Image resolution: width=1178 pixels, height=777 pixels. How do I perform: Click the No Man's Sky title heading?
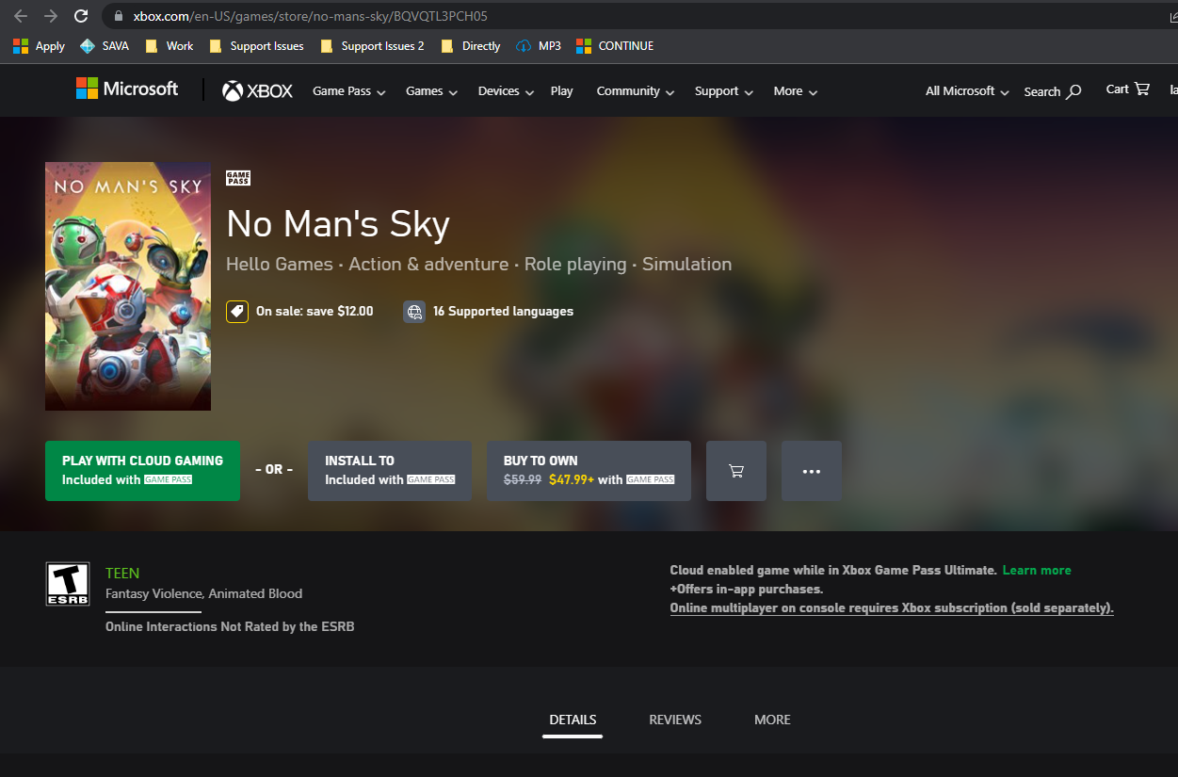pos(338,224)
